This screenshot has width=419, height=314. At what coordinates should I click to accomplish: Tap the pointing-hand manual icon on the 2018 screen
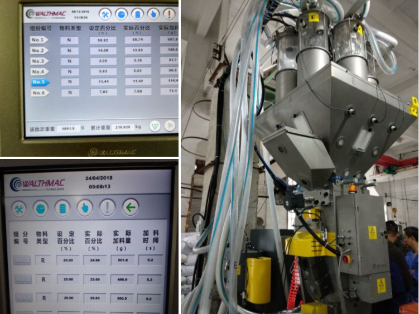click(85, 207)
